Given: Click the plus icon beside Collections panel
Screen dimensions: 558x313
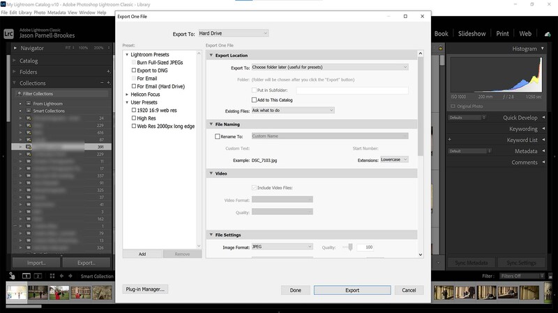Looking at the screenshot, I should 109,83.
